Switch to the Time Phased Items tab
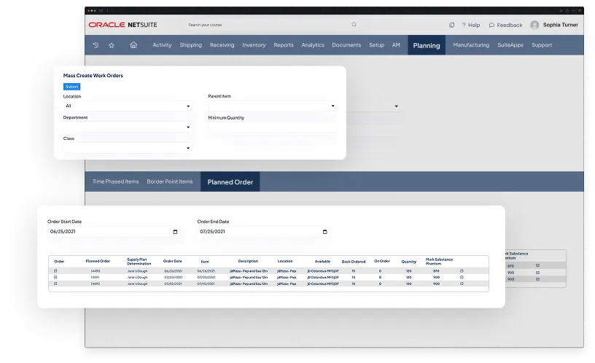Screen dimensions: 595x363 115,181
